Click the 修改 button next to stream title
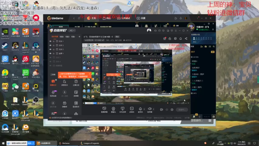259x146 pixels. [117, 37]
